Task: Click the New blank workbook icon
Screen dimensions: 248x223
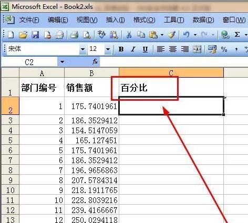Action: [11, 35]
